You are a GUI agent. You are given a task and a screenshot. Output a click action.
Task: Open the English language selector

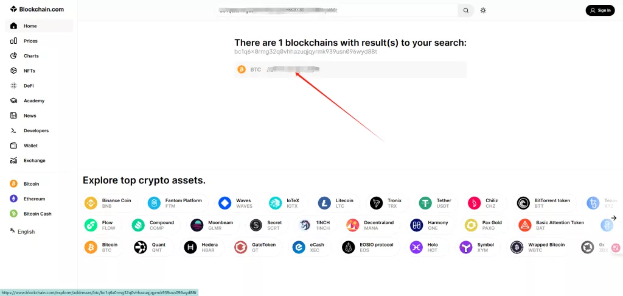23,231
